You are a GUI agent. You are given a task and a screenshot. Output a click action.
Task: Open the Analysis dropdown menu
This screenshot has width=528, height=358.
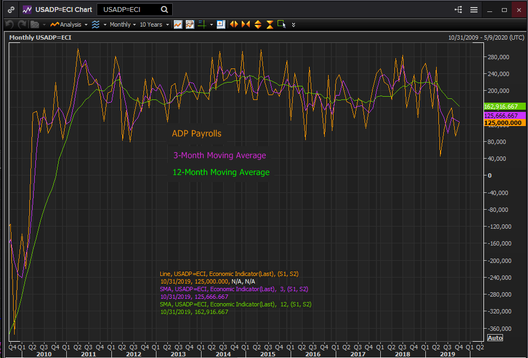pos(70,24)
